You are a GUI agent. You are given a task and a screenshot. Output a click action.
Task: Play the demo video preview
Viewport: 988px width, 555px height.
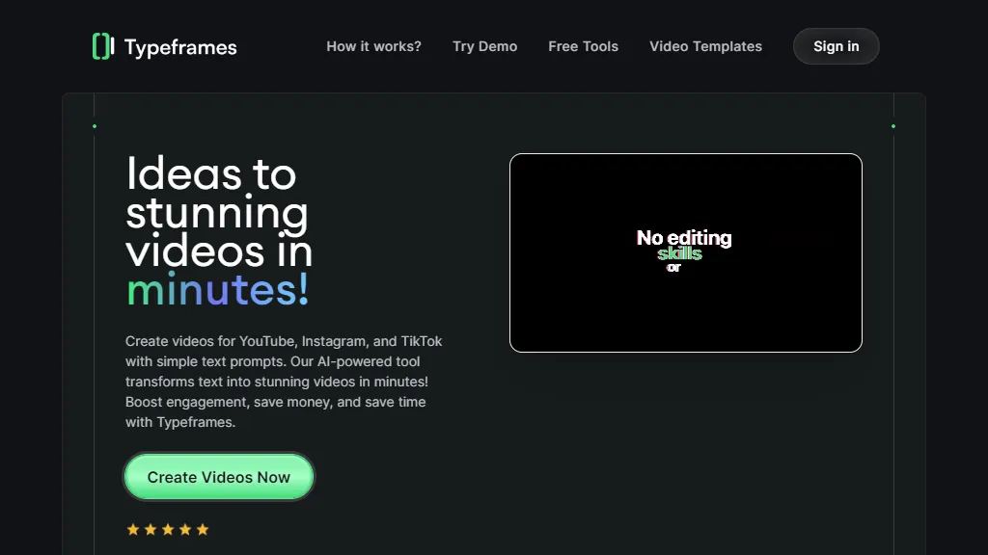click(x=685, y=252)
